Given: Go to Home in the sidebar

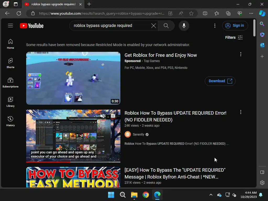Looking at the screenshot, I should pyautogui.click(x=10, y=44).
